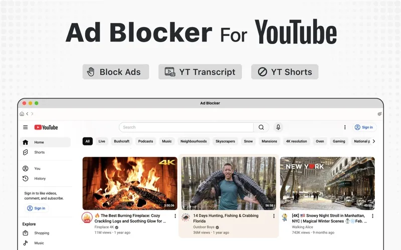This screenshot has height=250, width=401.
Task: Open History in the sidebar
Action: pos(45,178)
